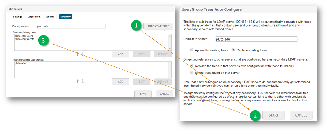The image size is (328, 137).
Task: Go to the Schema tab
Action: [x=50, y=17]
